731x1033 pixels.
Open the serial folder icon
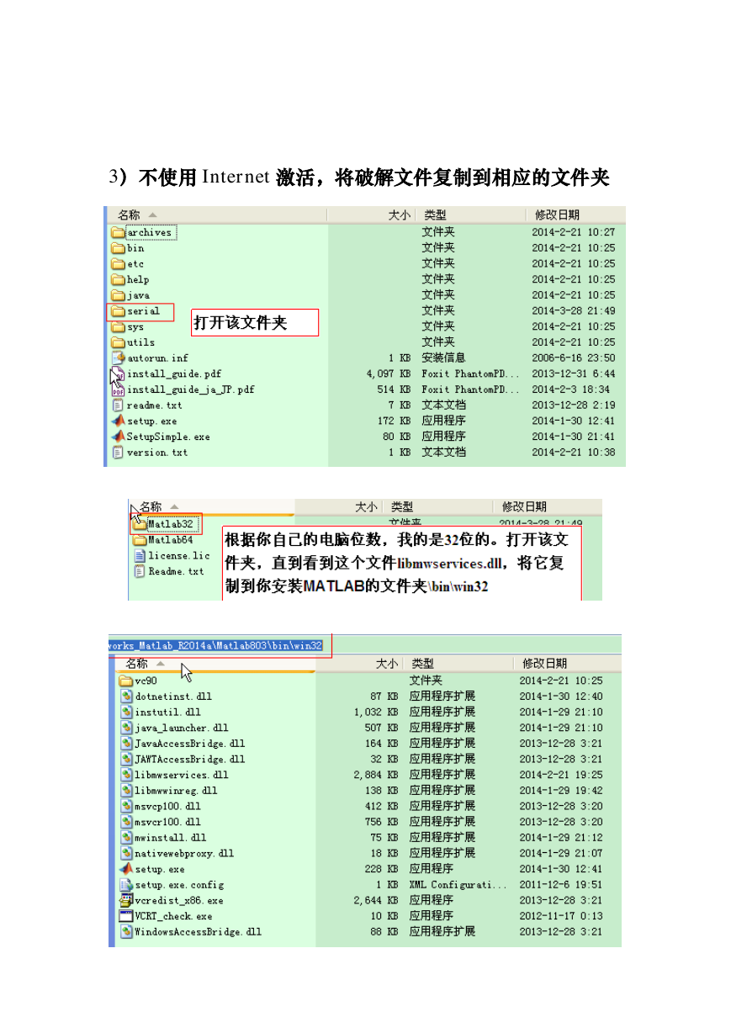pos(118,311)
